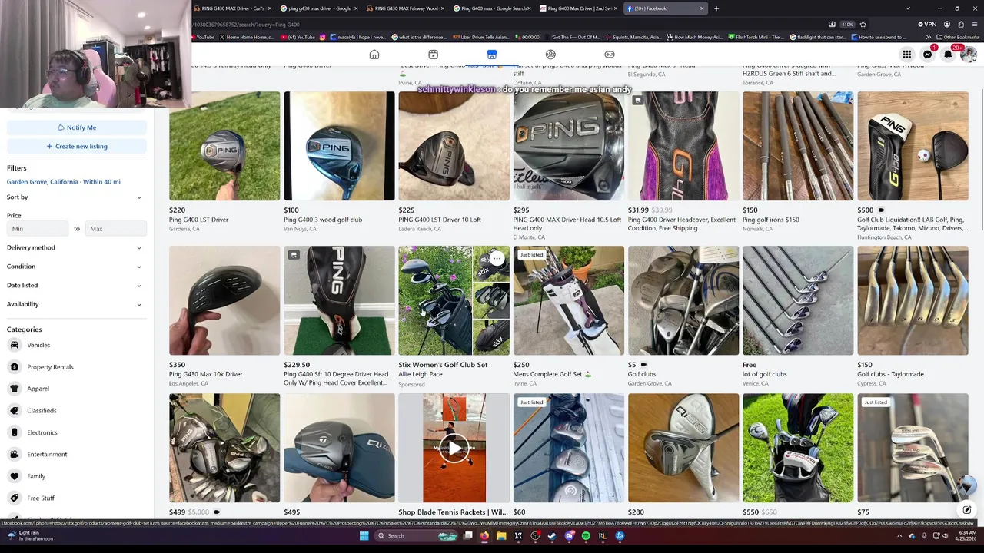Open the Gaming icon in top navigation
The width and height of the screenshot is (984, 553).
(610, 55)
